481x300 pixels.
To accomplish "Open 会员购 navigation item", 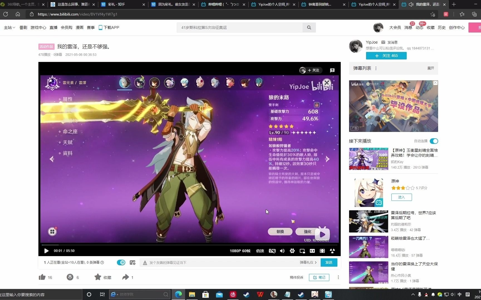I will click(67, 27).
